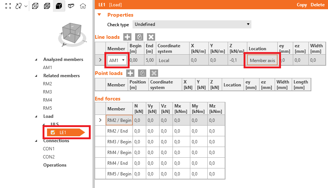Open the rotate view dropdown arrow
This screenshot has width=328, height=188.
click(x=26, y=6)
